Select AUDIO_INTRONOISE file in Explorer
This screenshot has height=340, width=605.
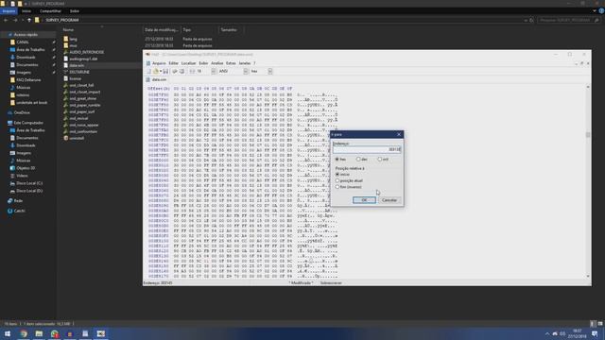tap(86, 52)
